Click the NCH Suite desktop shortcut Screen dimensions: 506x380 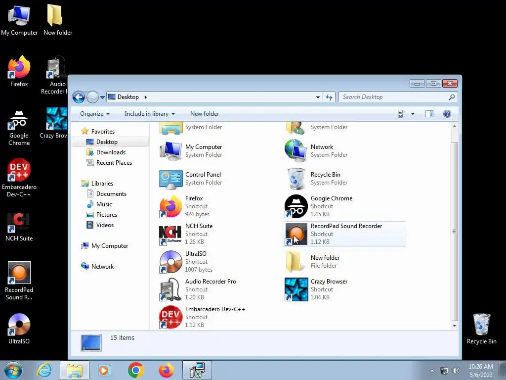coord(19,227)
